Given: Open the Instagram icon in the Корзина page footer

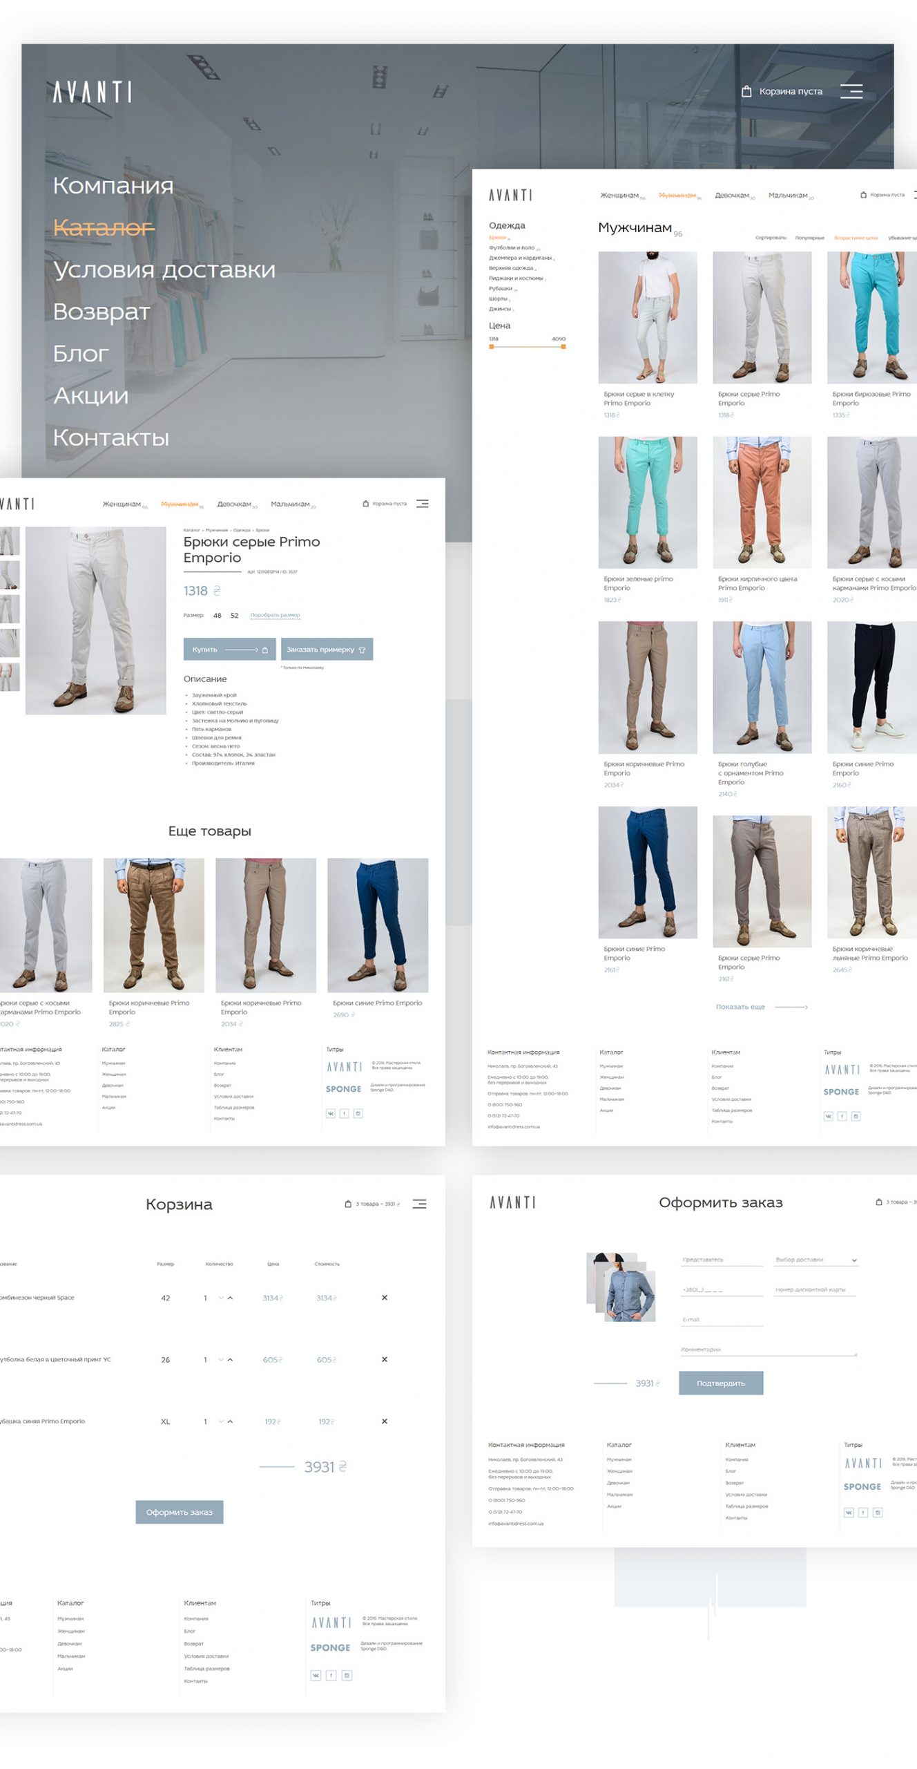Looking at the screenshot, I should tap(347, 1675).
